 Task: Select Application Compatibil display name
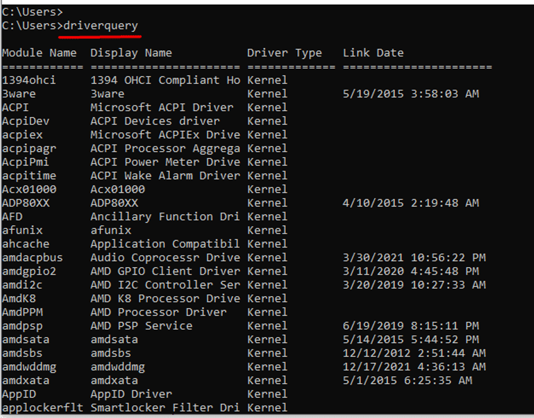[165, 244]
